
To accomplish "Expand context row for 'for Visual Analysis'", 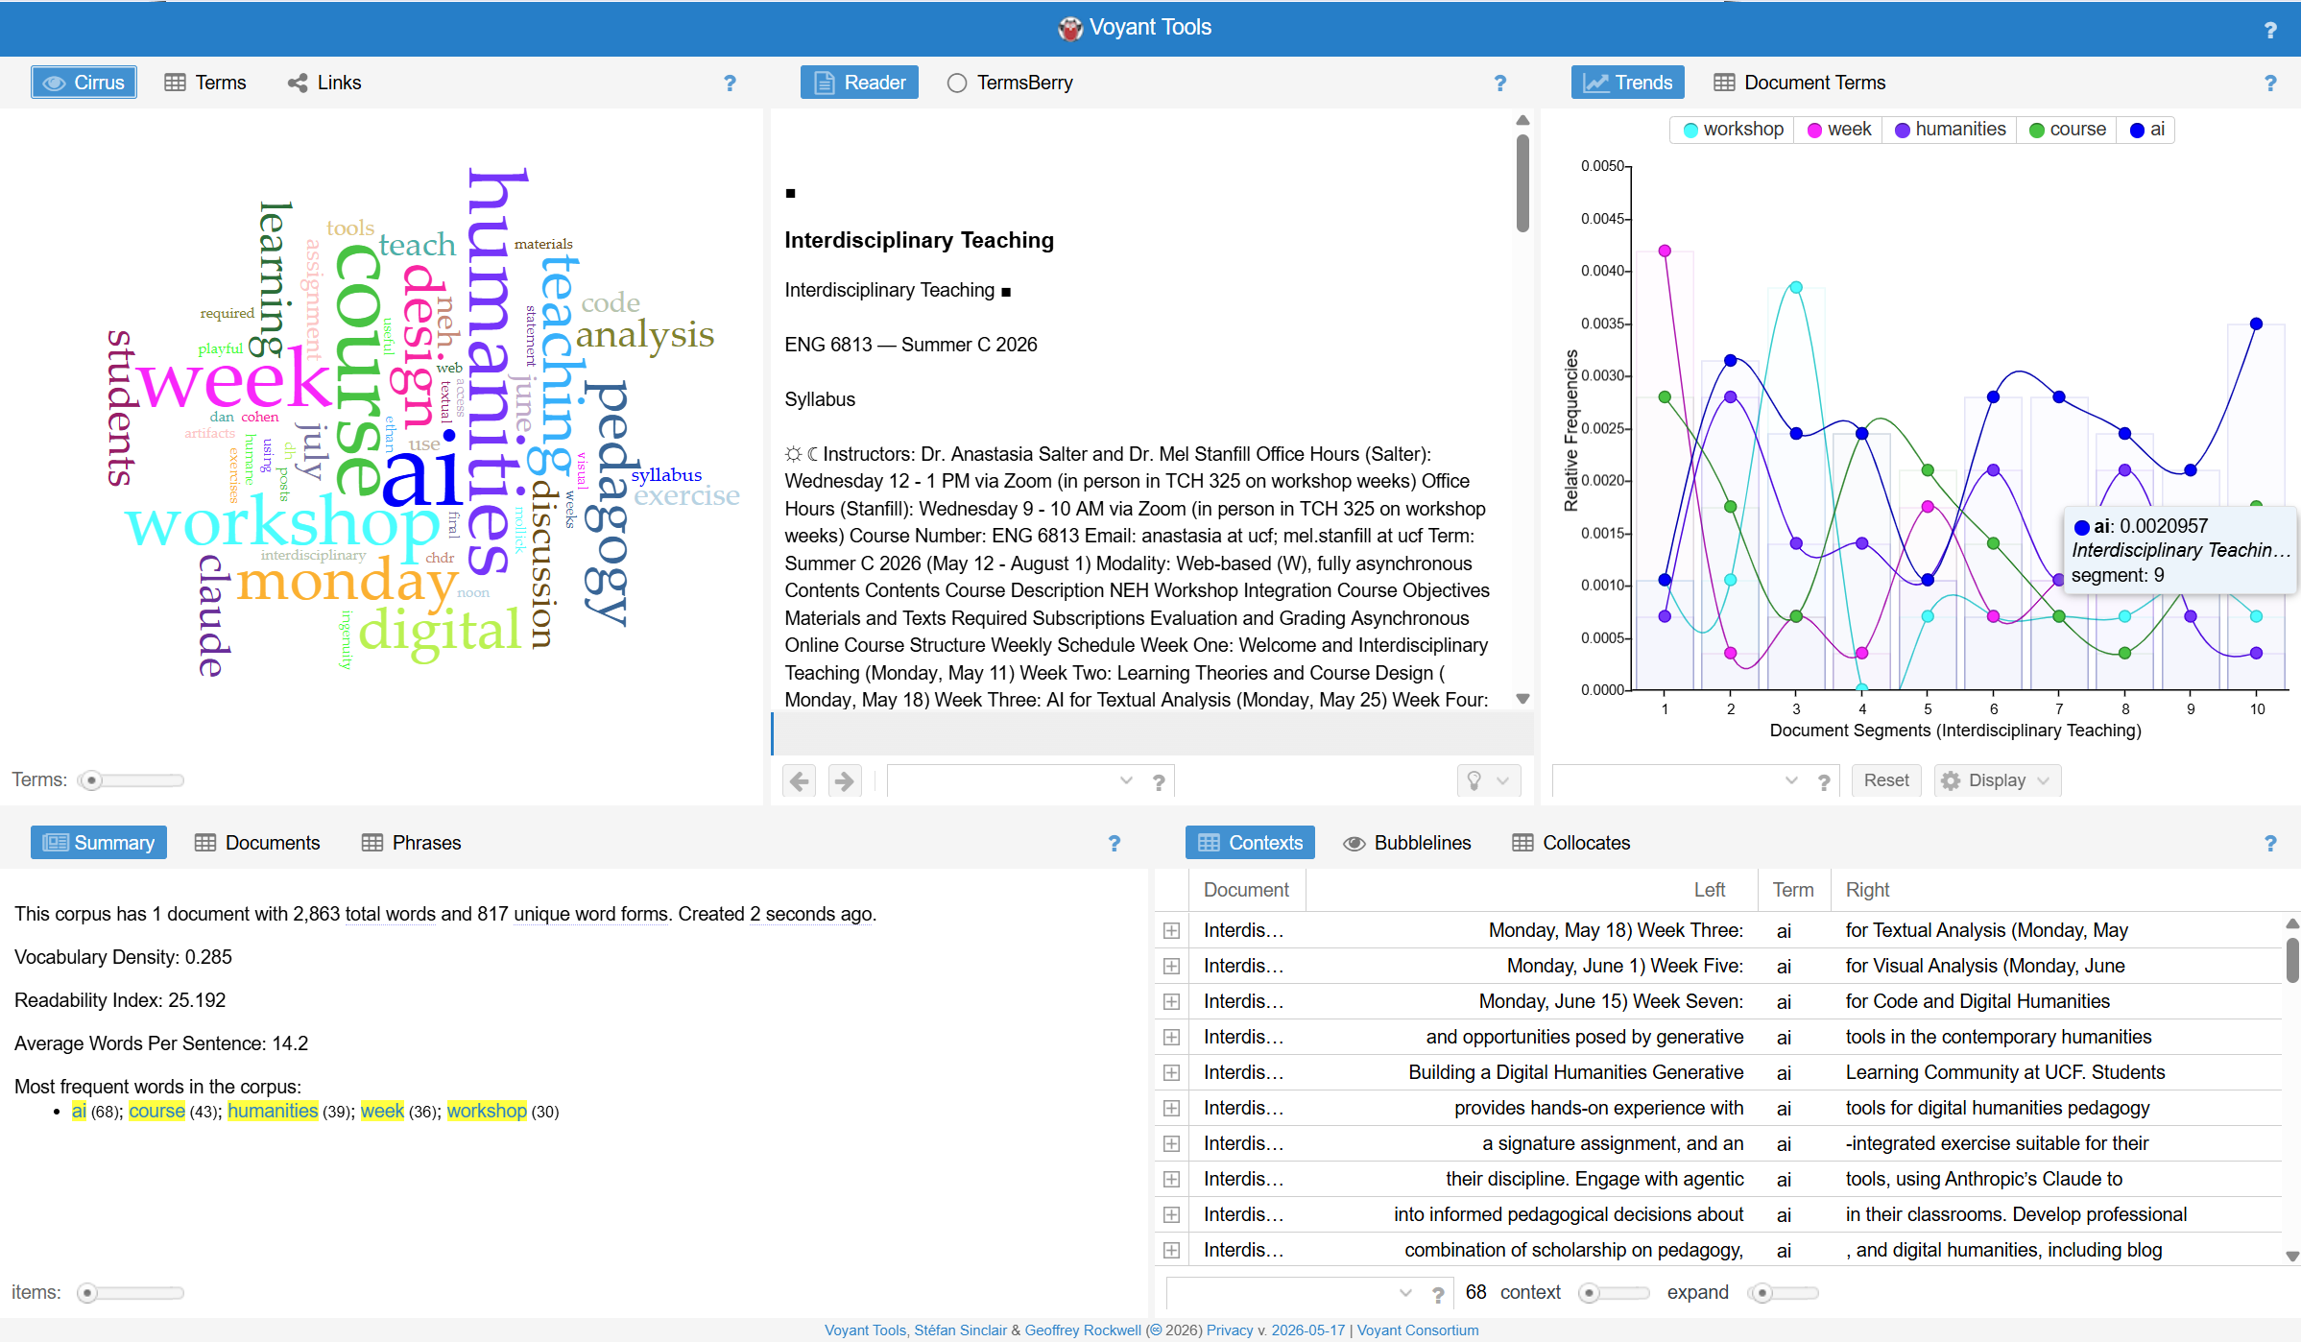I will click(1171, 967).
